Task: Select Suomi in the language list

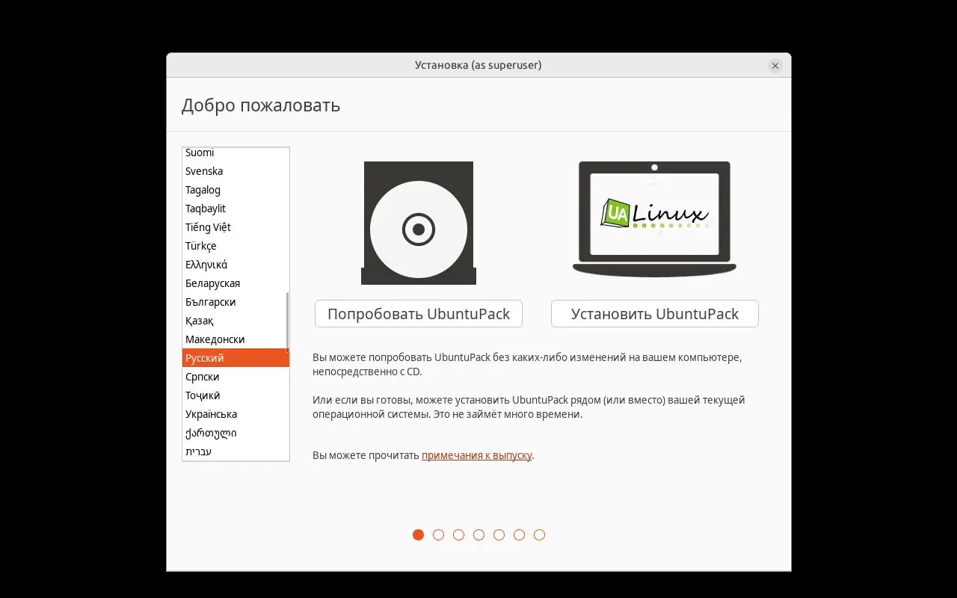Action: [236, 152]
